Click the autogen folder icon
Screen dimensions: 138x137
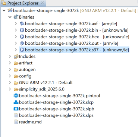pos(16,70)
